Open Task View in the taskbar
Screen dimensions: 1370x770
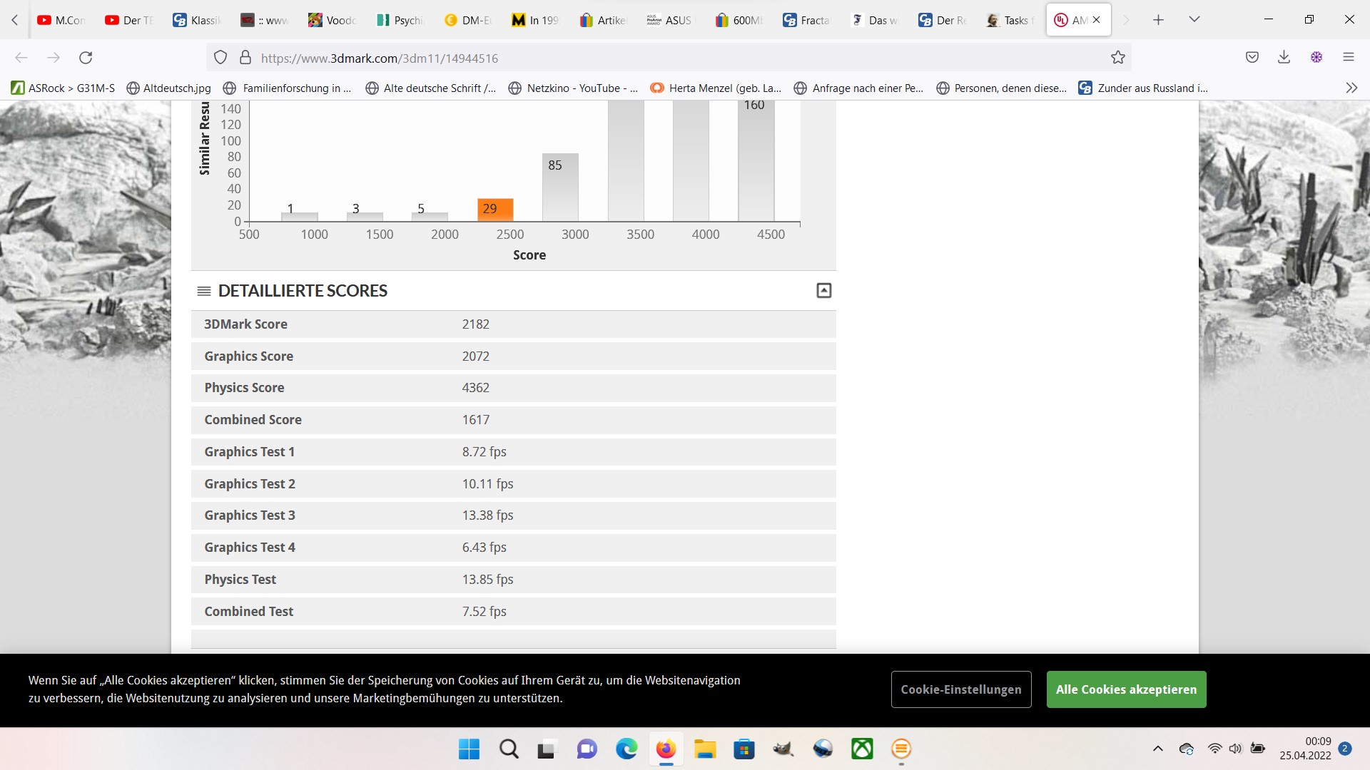pyautogui.click(x=547, y=749)
